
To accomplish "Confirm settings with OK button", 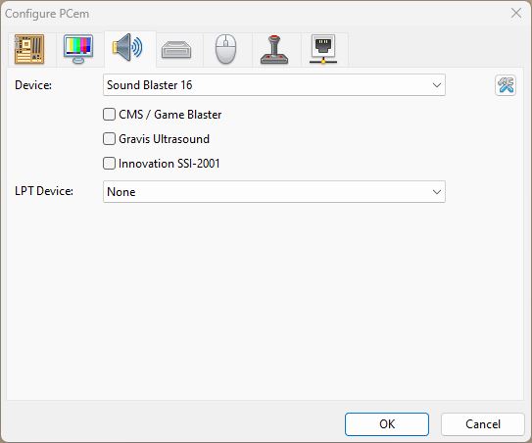I will [387, 424].
